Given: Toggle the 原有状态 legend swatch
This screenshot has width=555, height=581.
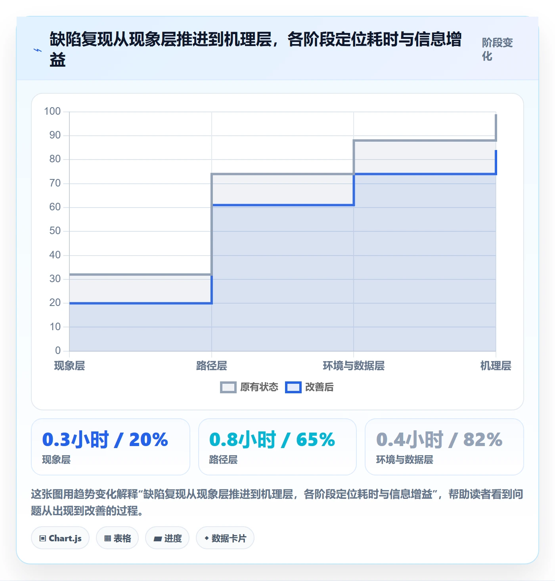Looking at the screenshot, I should point(228,387).
